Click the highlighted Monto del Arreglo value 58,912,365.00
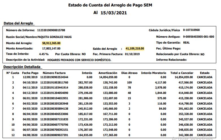 [51, 43]
